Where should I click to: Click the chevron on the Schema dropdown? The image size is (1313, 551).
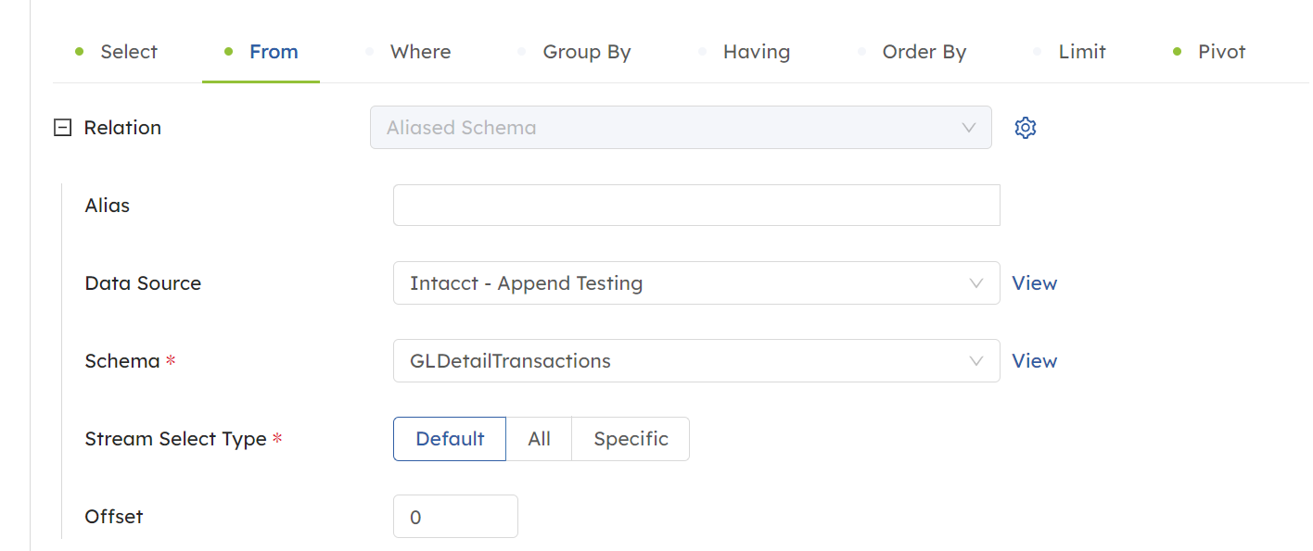975,360
